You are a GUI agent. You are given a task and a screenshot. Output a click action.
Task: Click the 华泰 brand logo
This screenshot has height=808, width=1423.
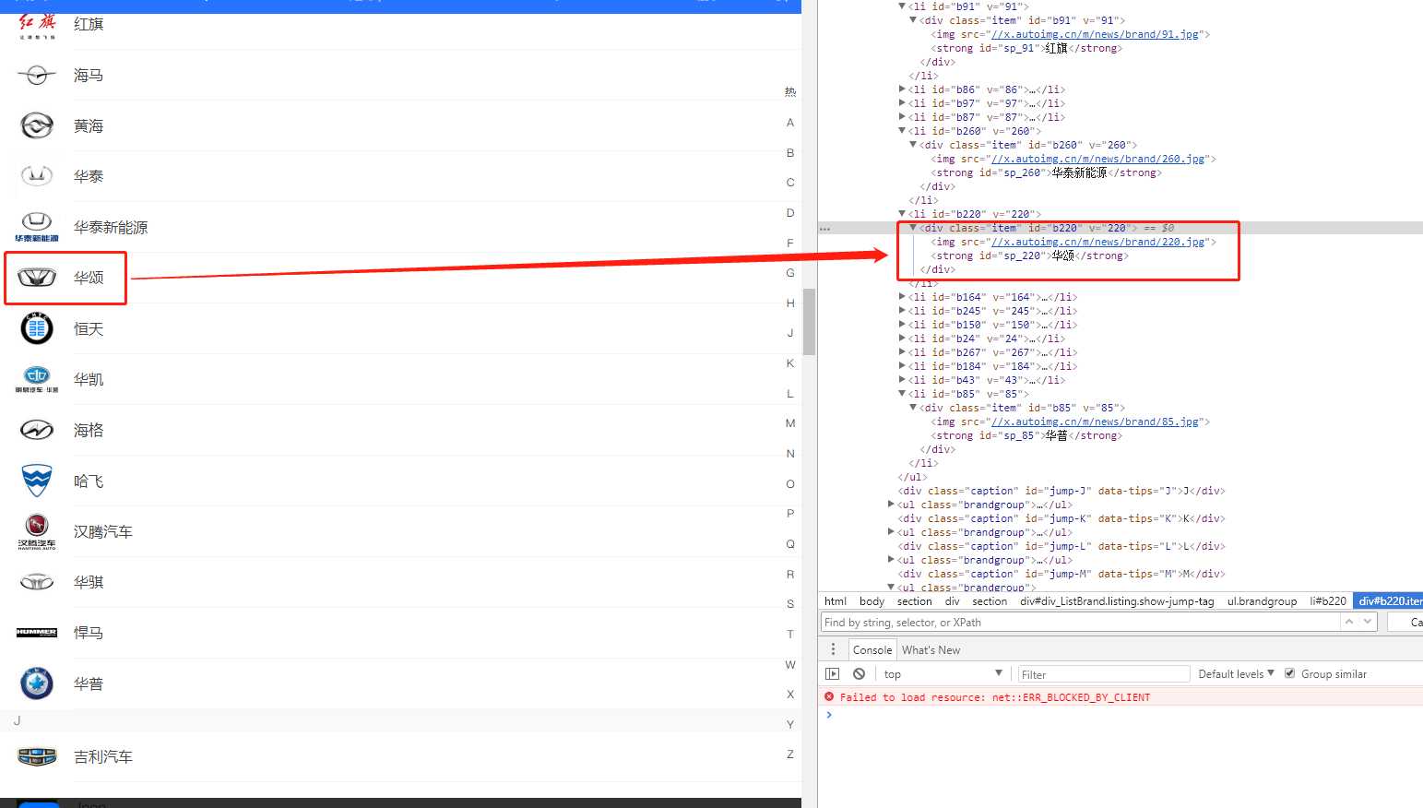(37, 176)
